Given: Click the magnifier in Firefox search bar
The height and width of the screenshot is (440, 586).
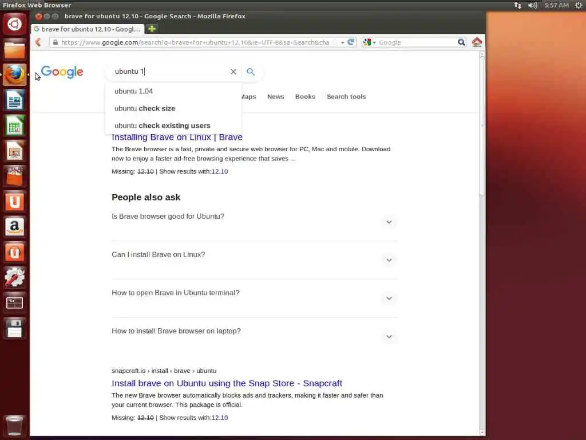Looking at the screenshot, I should click(x=462, y=42).
